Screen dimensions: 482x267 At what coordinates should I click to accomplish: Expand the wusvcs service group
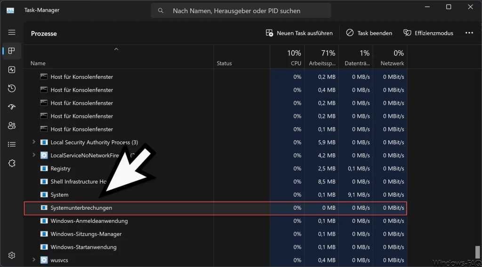click(x=34, y=259)
